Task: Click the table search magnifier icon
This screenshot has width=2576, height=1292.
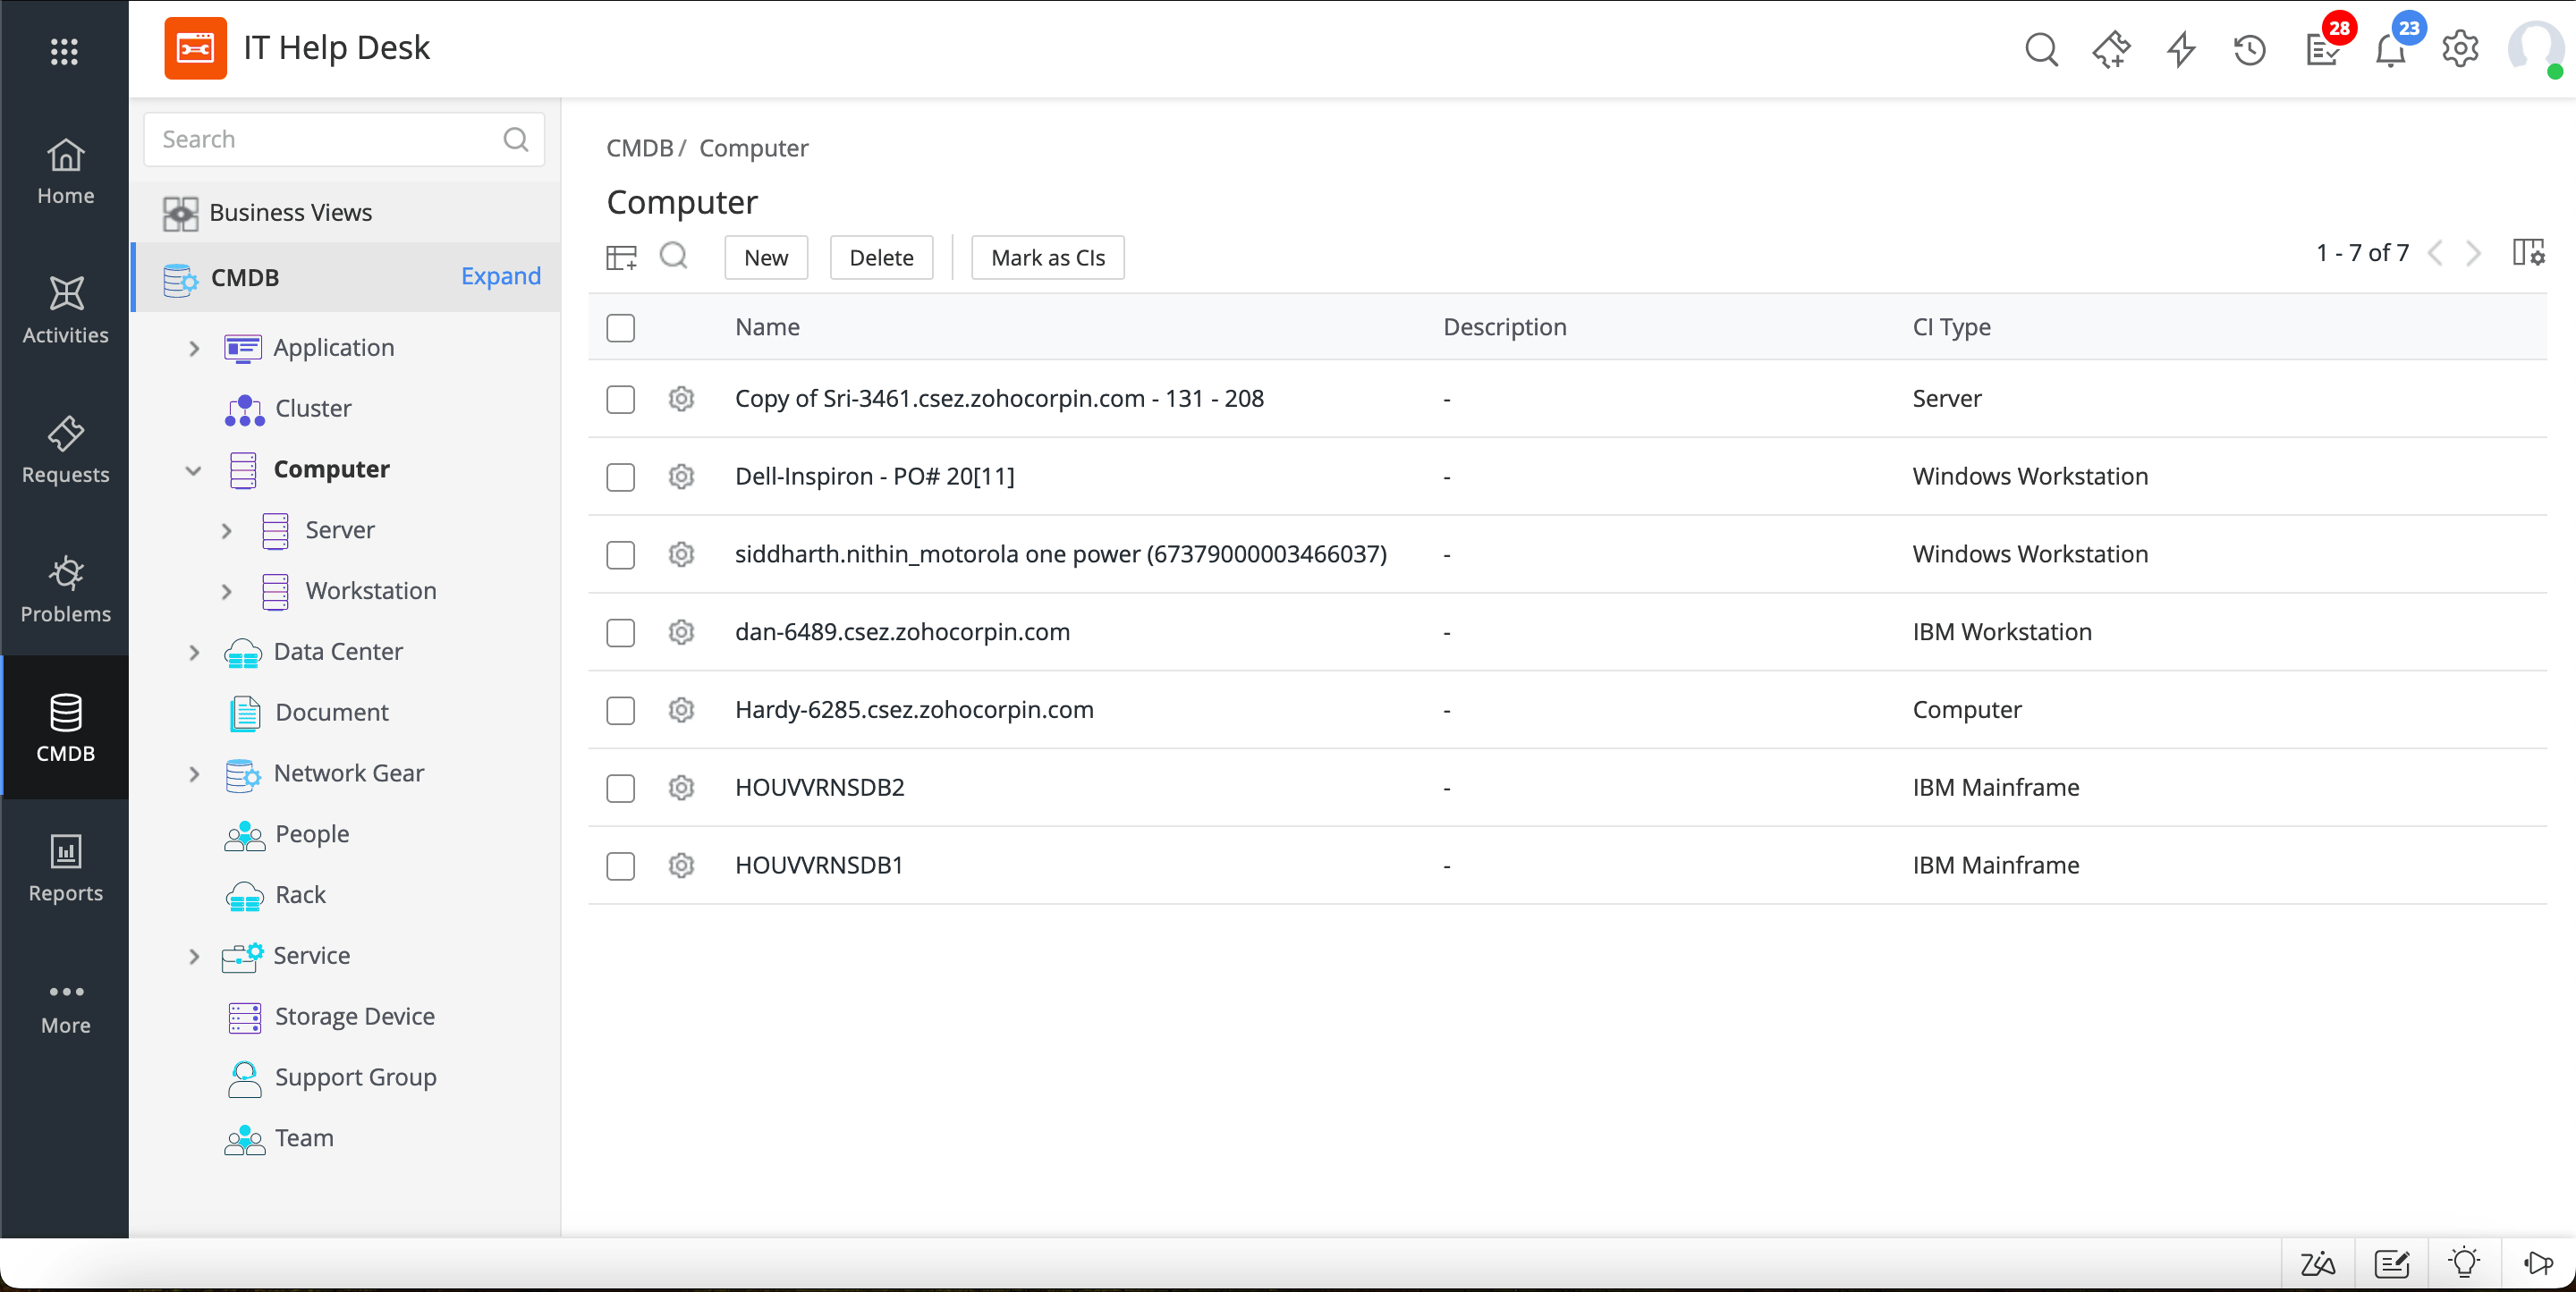Action: [674, 257]
